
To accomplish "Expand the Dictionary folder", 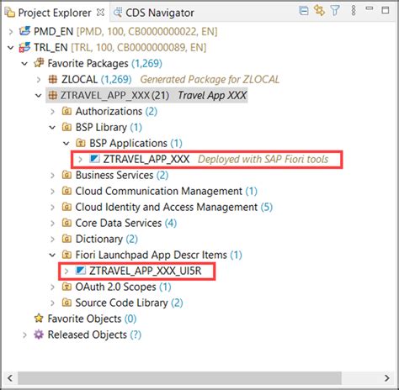I will (x=52, y=240).
